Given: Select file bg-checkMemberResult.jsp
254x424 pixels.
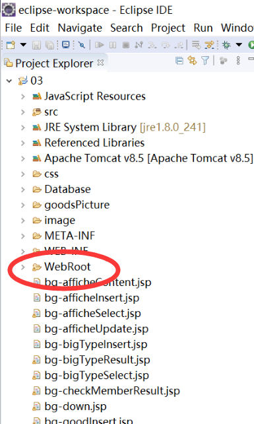Looking at the screenshot, I should (x=112, y=391).
